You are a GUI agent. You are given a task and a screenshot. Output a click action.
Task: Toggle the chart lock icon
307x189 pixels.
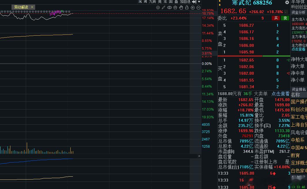point(187,7)
